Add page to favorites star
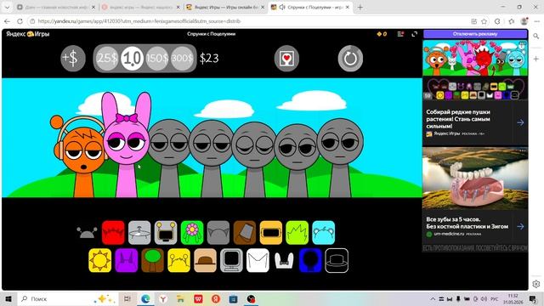Viewport: 544px width, 306px height. click(484, 21)
